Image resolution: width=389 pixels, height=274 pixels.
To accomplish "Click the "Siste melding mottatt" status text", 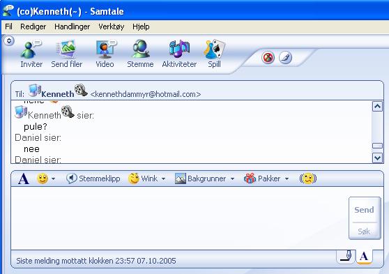I will point(96,261).
